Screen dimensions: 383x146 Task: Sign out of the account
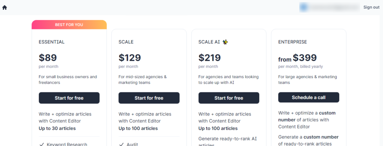coord(371,7)
